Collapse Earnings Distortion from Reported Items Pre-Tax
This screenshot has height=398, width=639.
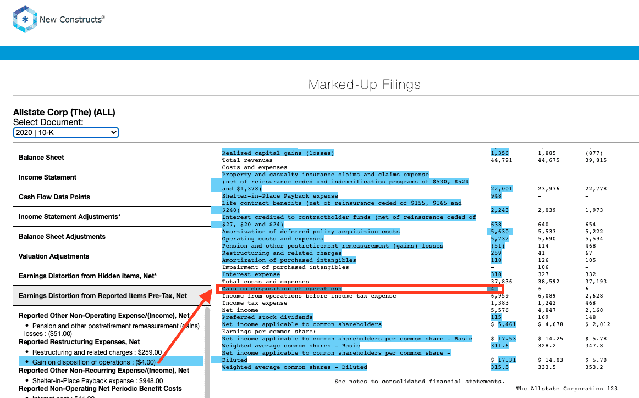coord(112,296)
